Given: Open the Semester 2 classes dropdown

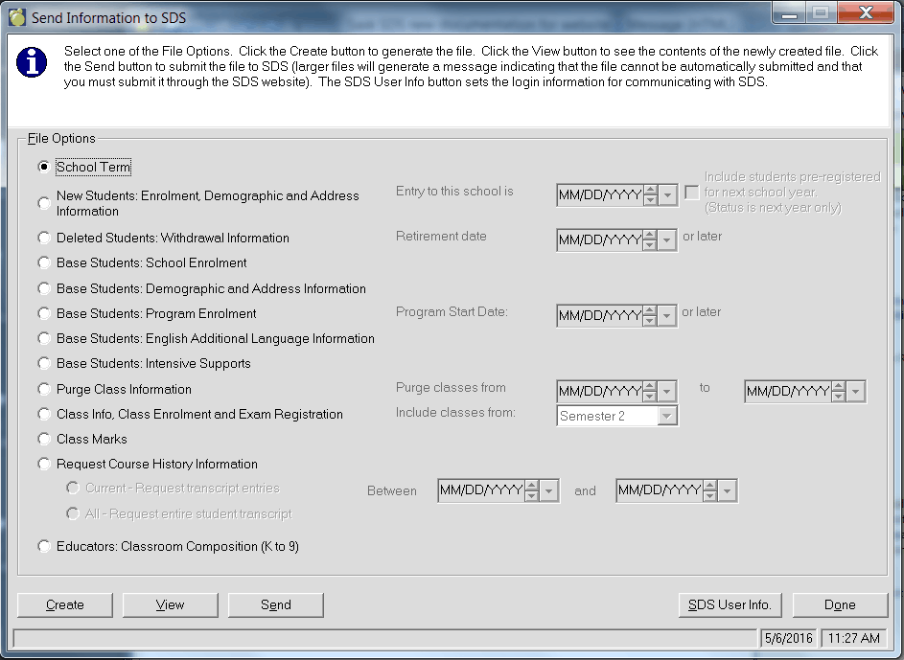Looking at the screenshot, I should [x=668, y=415].
